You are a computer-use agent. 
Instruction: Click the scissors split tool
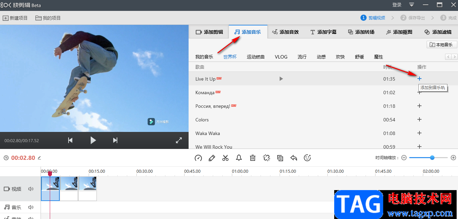[225, 158]
